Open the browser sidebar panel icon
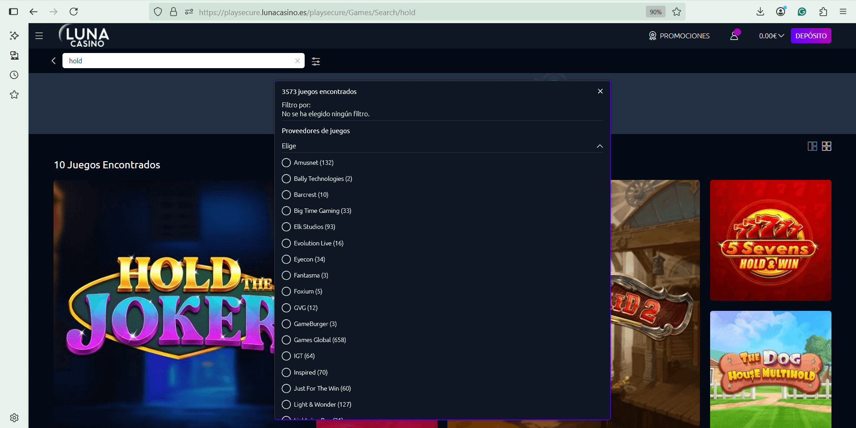Image resolution: width=856 pixels, height=428 pixels. click(x=13, y=12)
